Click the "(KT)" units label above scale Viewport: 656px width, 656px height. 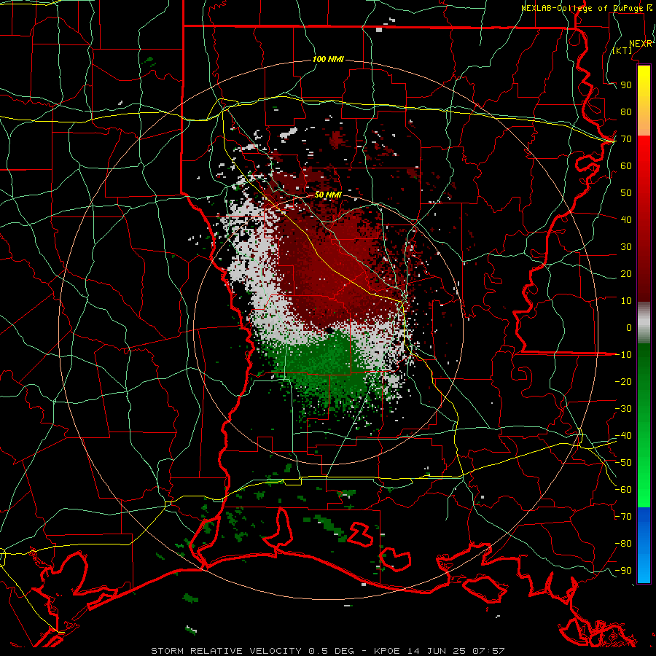tap(622, 50)
